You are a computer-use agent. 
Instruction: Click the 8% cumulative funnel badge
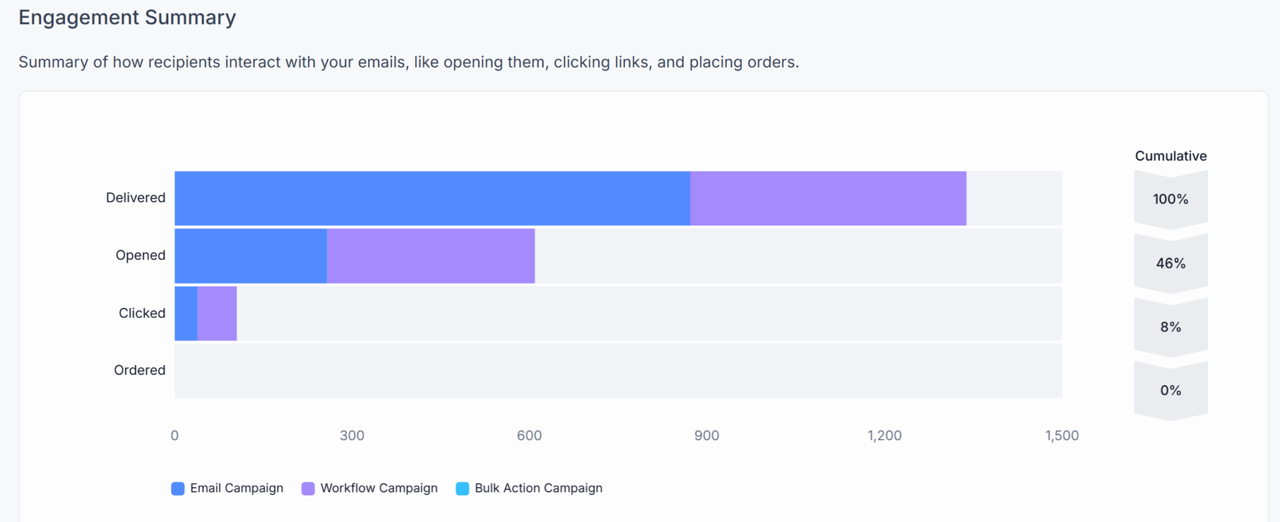tap(1171, 327)
